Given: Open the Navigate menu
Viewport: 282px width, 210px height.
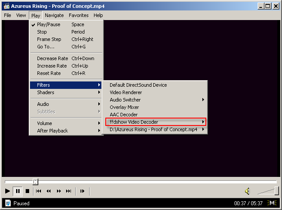Looking at the screenshot, I should click(x=54, y=15).
